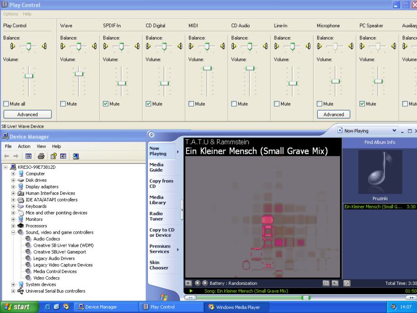Click the show/hide console tree icon
This screenshot has height=313, width=417.
click(x=28, y=156)
